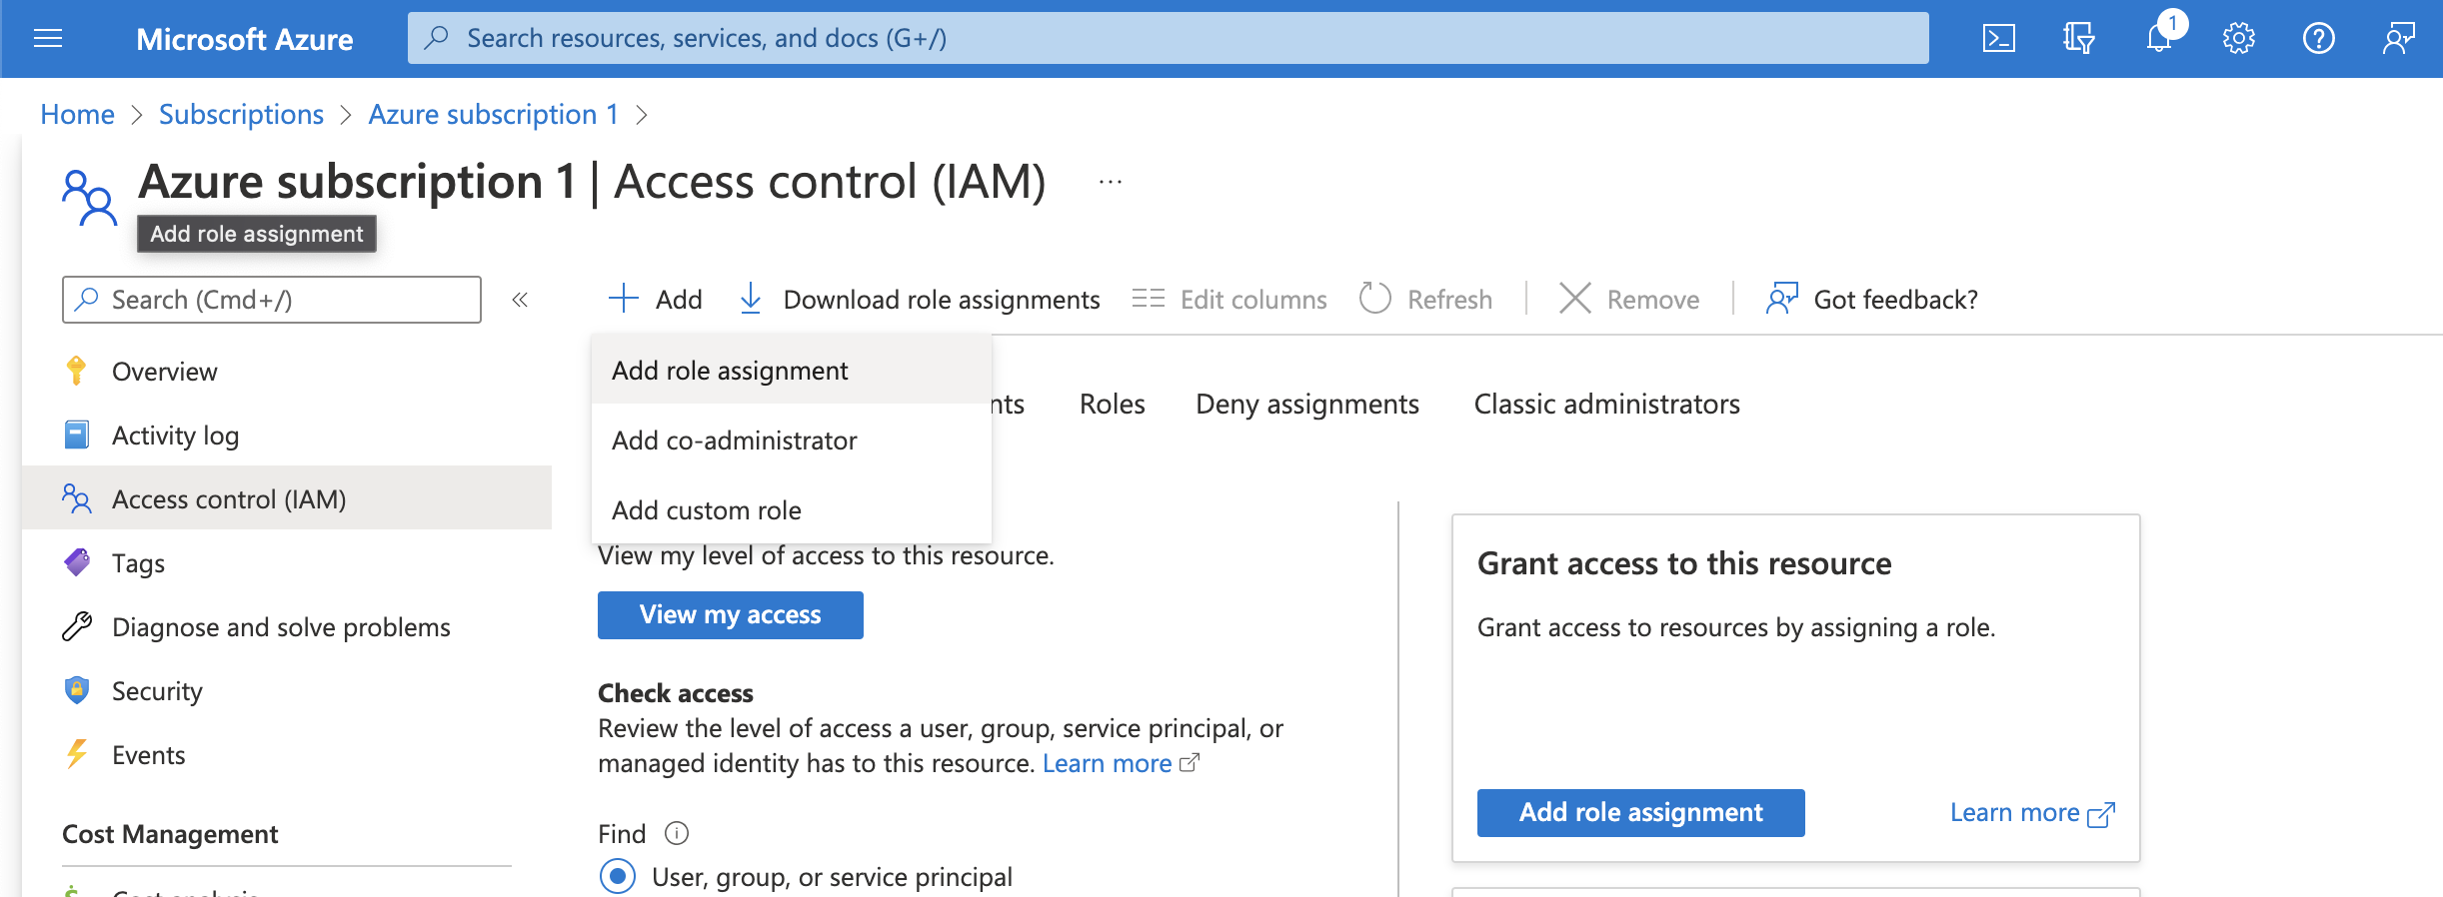Click the info icon next to Find
2443x897 pixels.
(677, 833)
